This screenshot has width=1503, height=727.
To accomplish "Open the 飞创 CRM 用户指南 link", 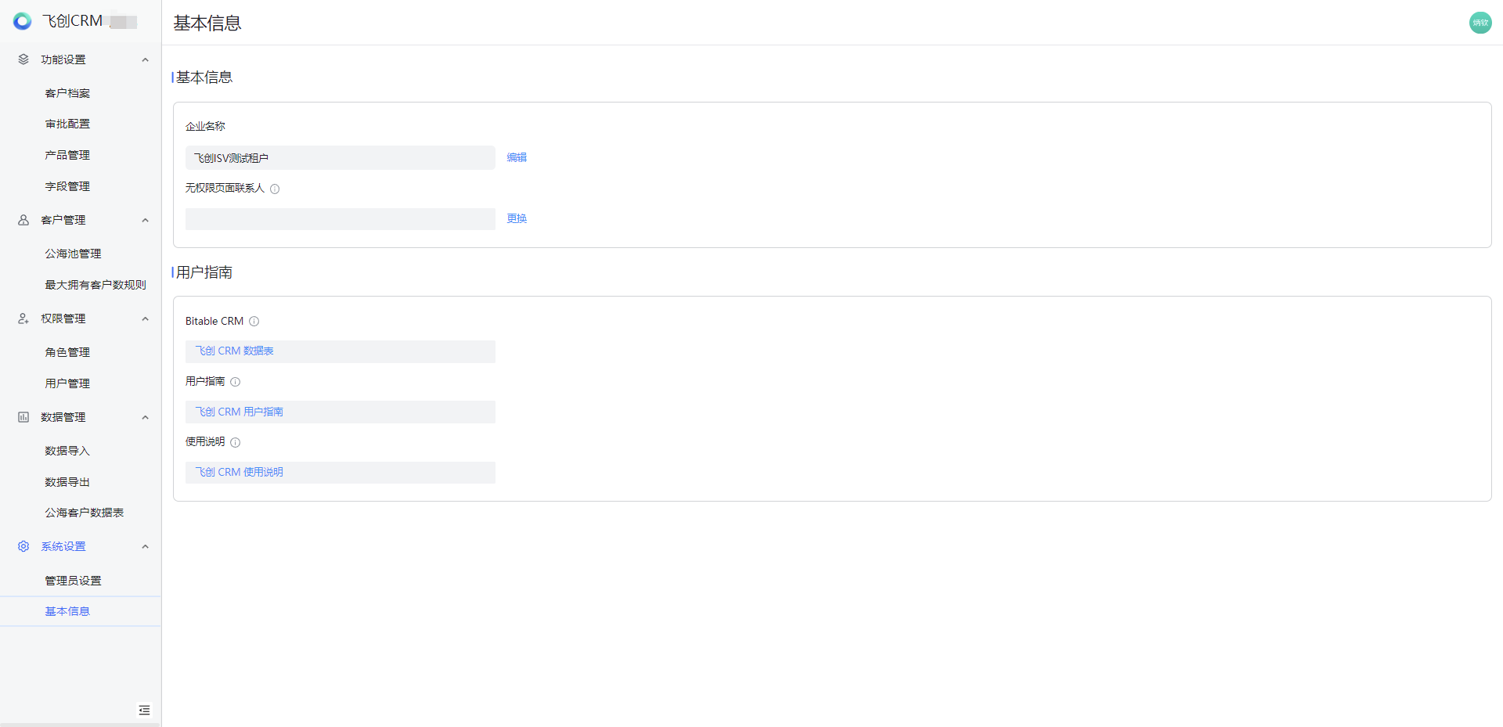I will (x=240, y=412).
